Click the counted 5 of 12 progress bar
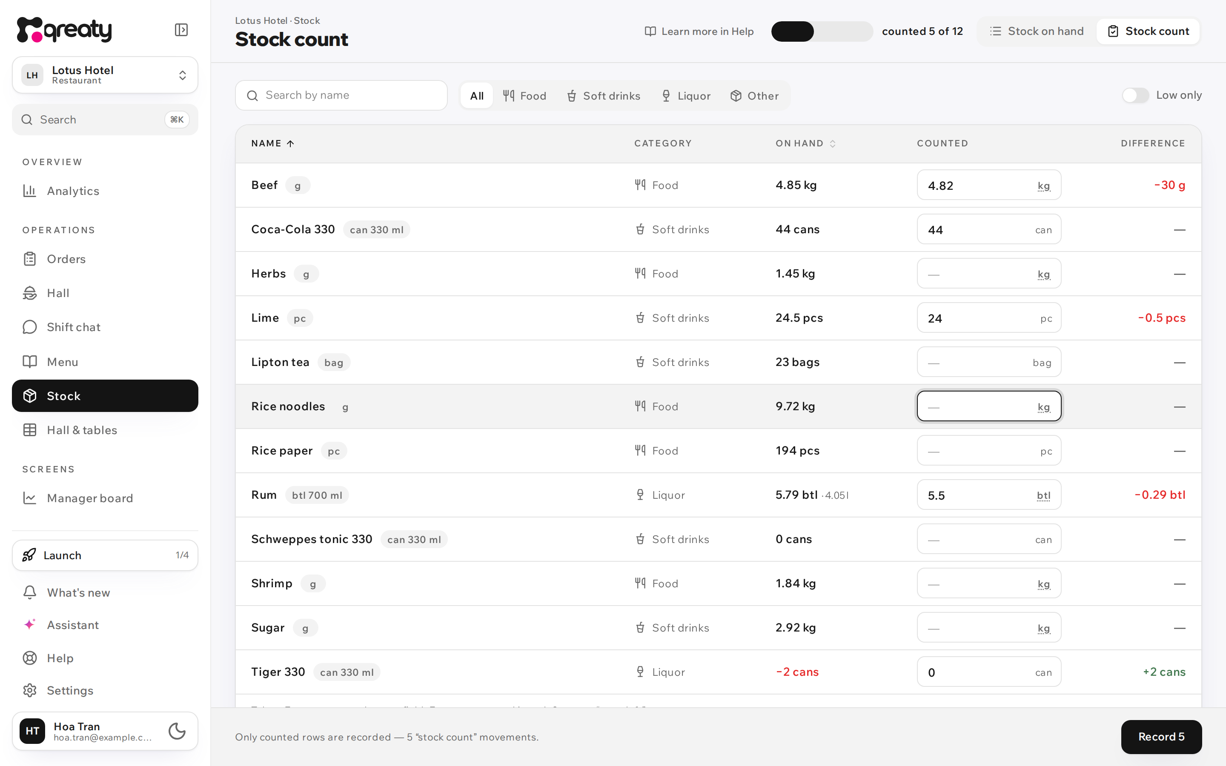 [822, 31]
